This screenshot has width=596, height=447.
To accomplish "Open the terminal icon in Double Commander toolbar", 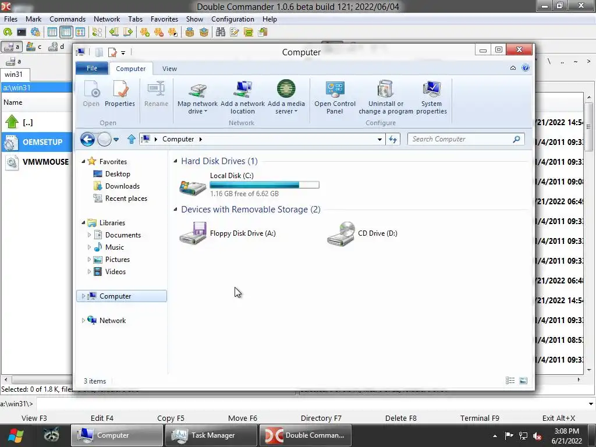I will tap(22, 32).
